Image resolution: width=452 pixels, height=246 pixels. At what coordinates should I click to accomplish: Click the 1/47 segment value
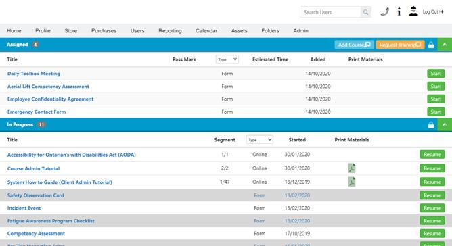coord(225,182)
